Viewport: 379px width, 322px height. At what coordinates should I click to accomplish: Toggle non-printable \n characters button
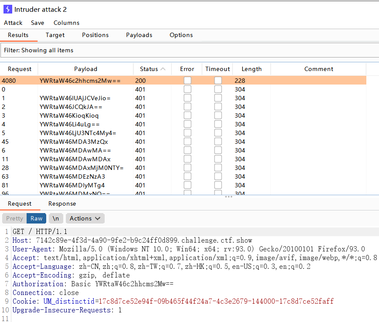click(56, 218)
